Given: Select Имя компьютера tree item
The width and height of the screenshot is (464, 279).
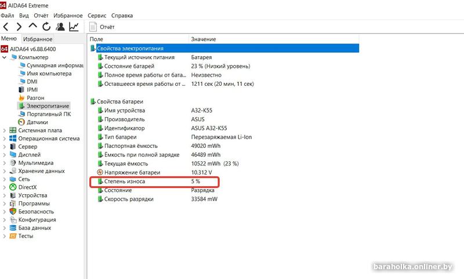Looking at the screenshot, I should (49, 73).
